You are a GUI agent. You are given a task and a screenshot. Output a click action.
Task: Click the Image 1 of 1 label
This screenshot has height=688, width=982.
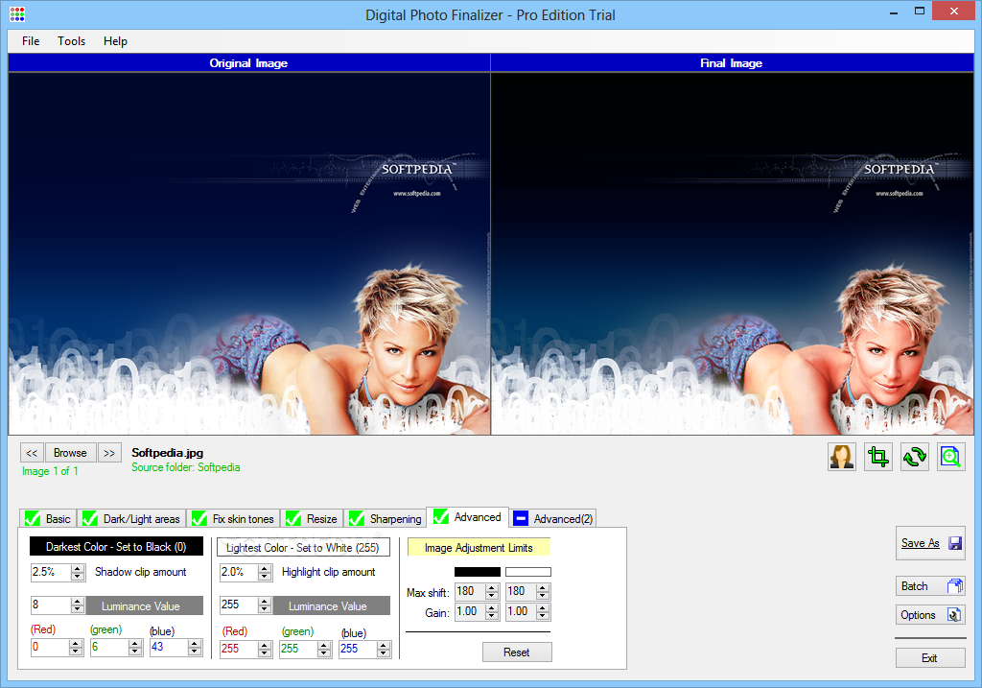point(50,471)
